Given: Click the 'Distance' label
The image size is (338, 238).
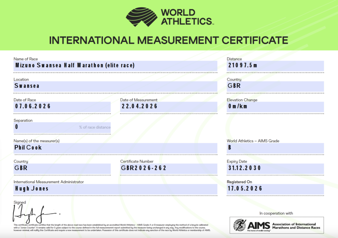Looking at the screenshot, I should coord(234,59).
